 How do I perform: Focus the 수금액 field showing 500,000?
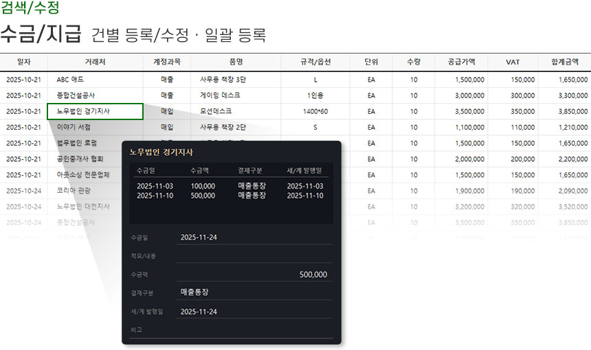click(x=253, y=275)
